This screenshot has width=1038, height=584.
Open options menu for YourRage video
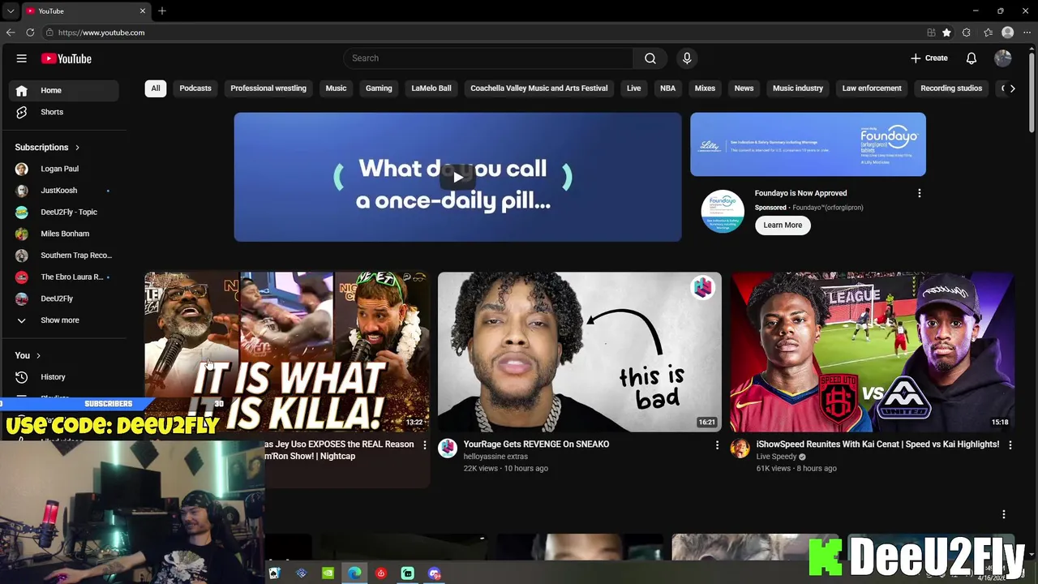717,444
